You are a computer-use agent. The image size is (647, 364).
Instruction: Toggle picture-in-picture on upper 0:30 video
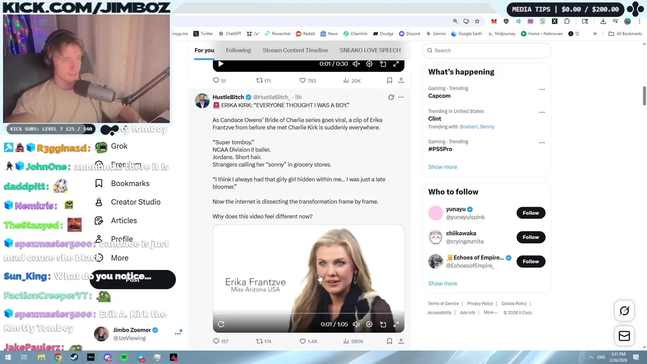383,64
